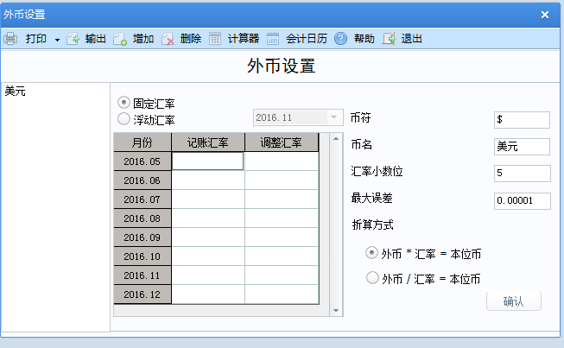The image size is (564, 348).
Task: Select 美元 in the currency list
Action: [x=16, y=91]
